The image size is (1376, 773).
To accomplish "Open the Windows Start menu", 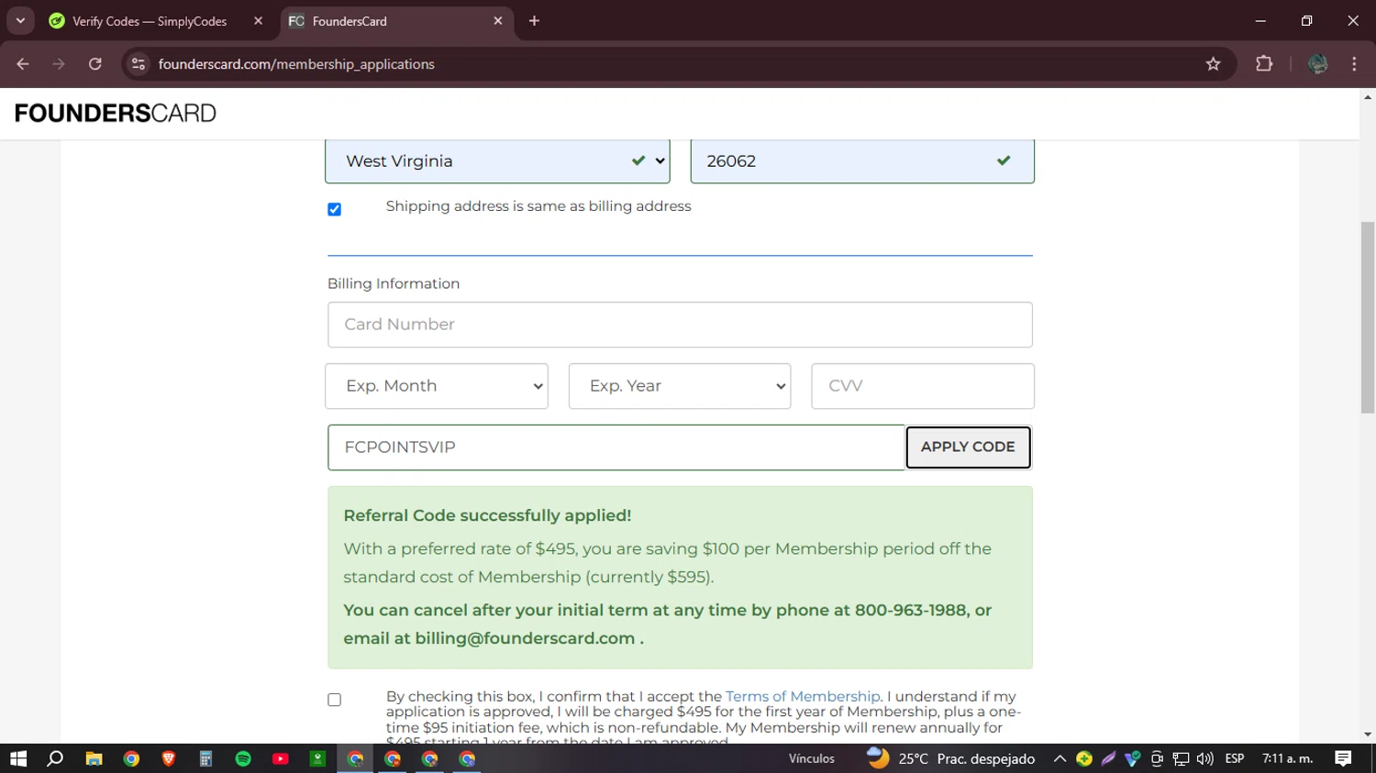I will pyautogui.click(x=18, y=758).
